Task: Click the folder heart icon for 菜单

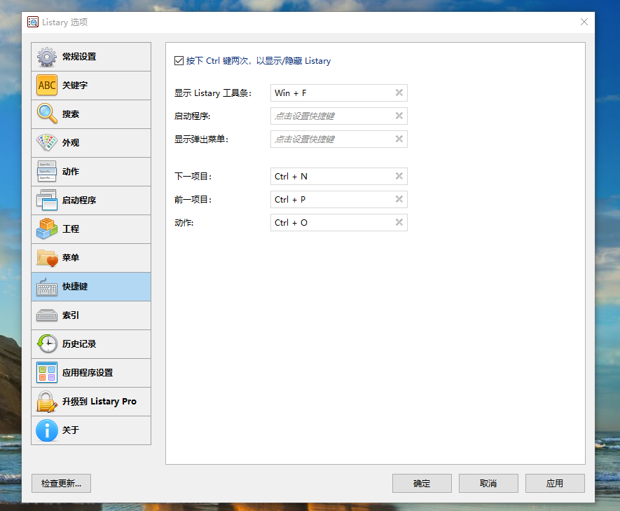Action: point(47,258)
